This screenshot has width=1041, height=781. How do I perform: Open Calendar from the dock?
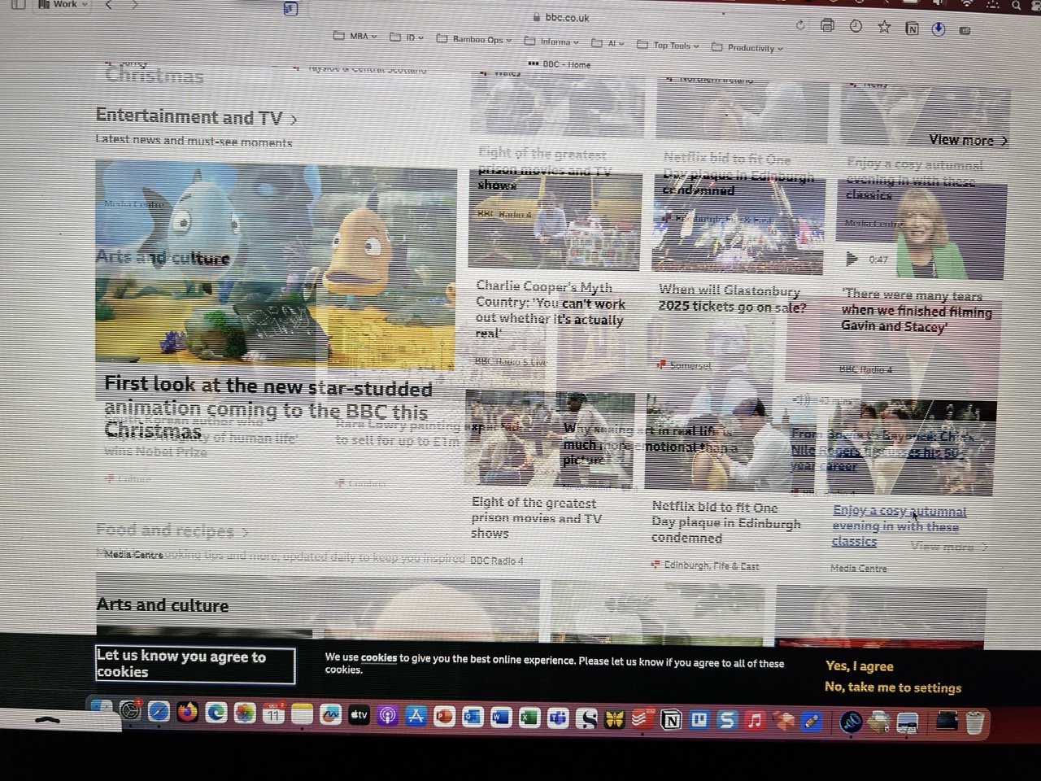click(273, 714)
